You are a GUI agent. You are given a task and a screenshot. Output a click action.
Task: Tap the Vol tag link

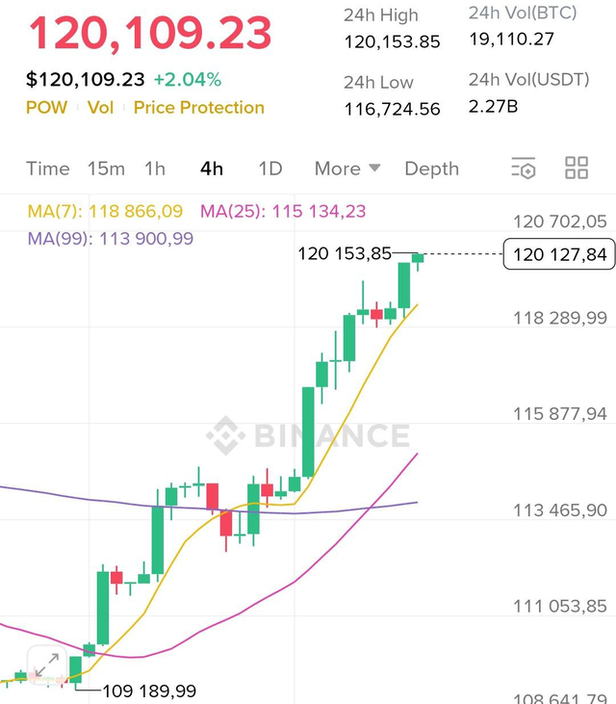(x=101, y=108)
